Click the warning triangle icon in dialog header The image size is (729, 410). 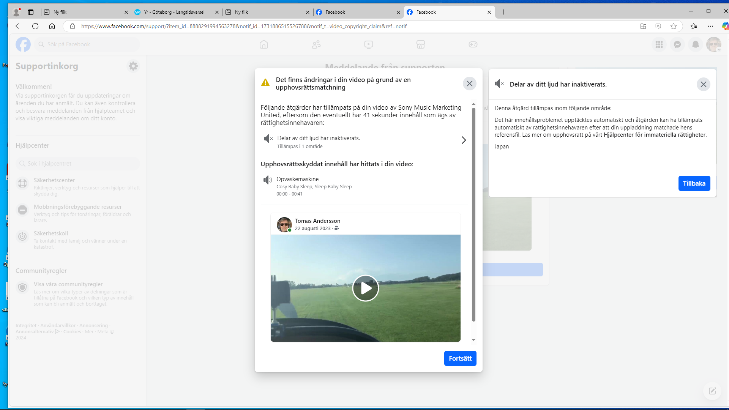pos(265,83)
